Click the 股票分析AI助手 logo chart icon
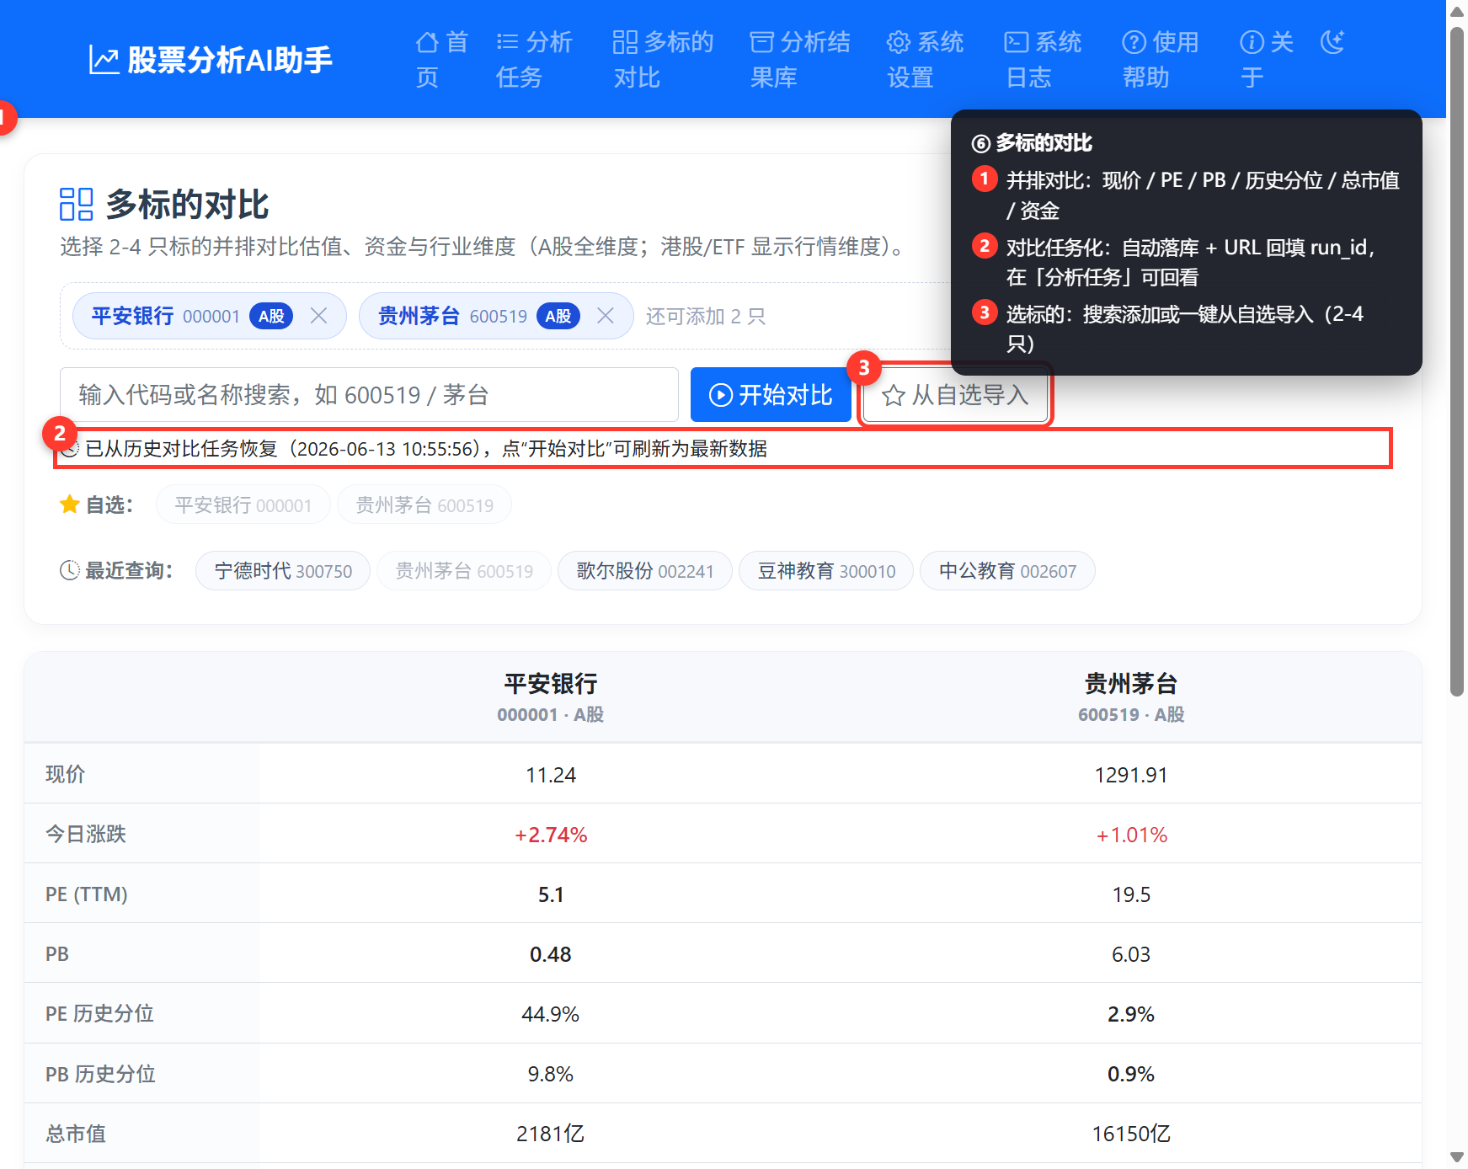 (x=104, y=60)
